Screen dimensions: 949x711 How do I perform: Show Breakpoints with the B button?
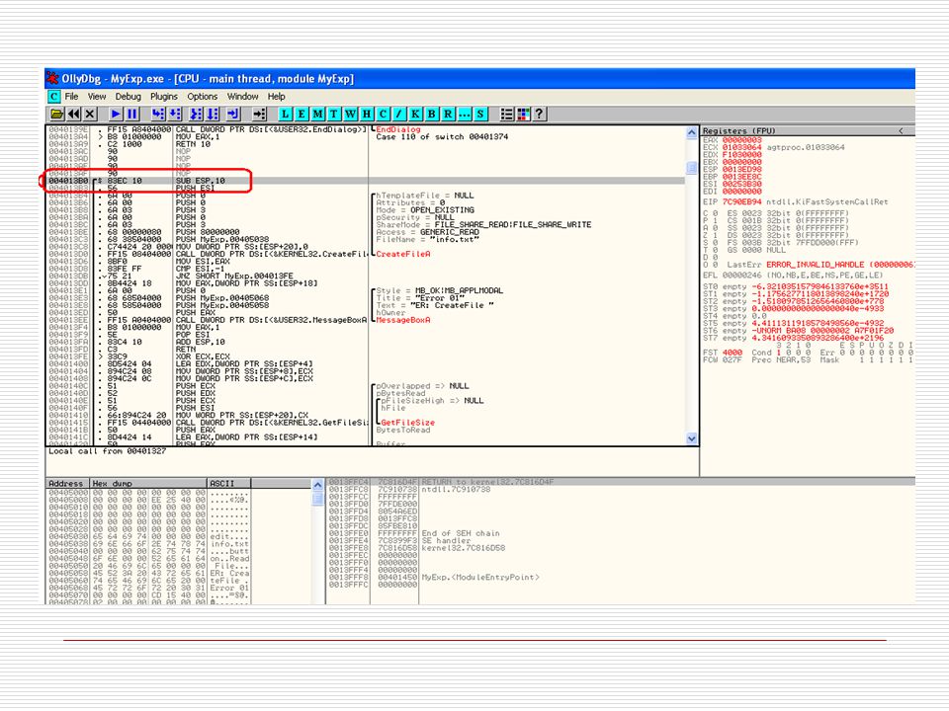[x=432, y=114]
